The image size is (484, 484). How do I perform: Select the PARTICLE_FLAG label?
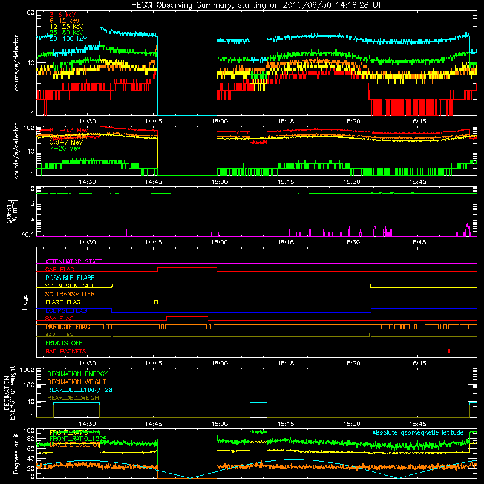click(x=68, y=327)
